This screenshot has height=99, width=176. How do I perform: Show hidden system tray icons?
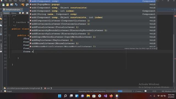[x=151, y=96]
